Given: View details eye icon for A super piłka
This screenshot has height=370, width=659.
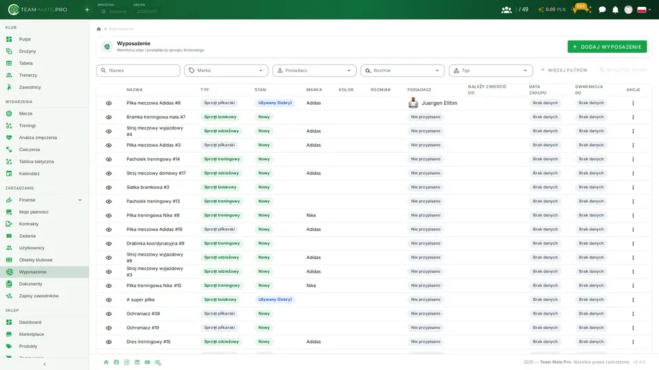Looking at the screenshot, I should click(109, 300).
